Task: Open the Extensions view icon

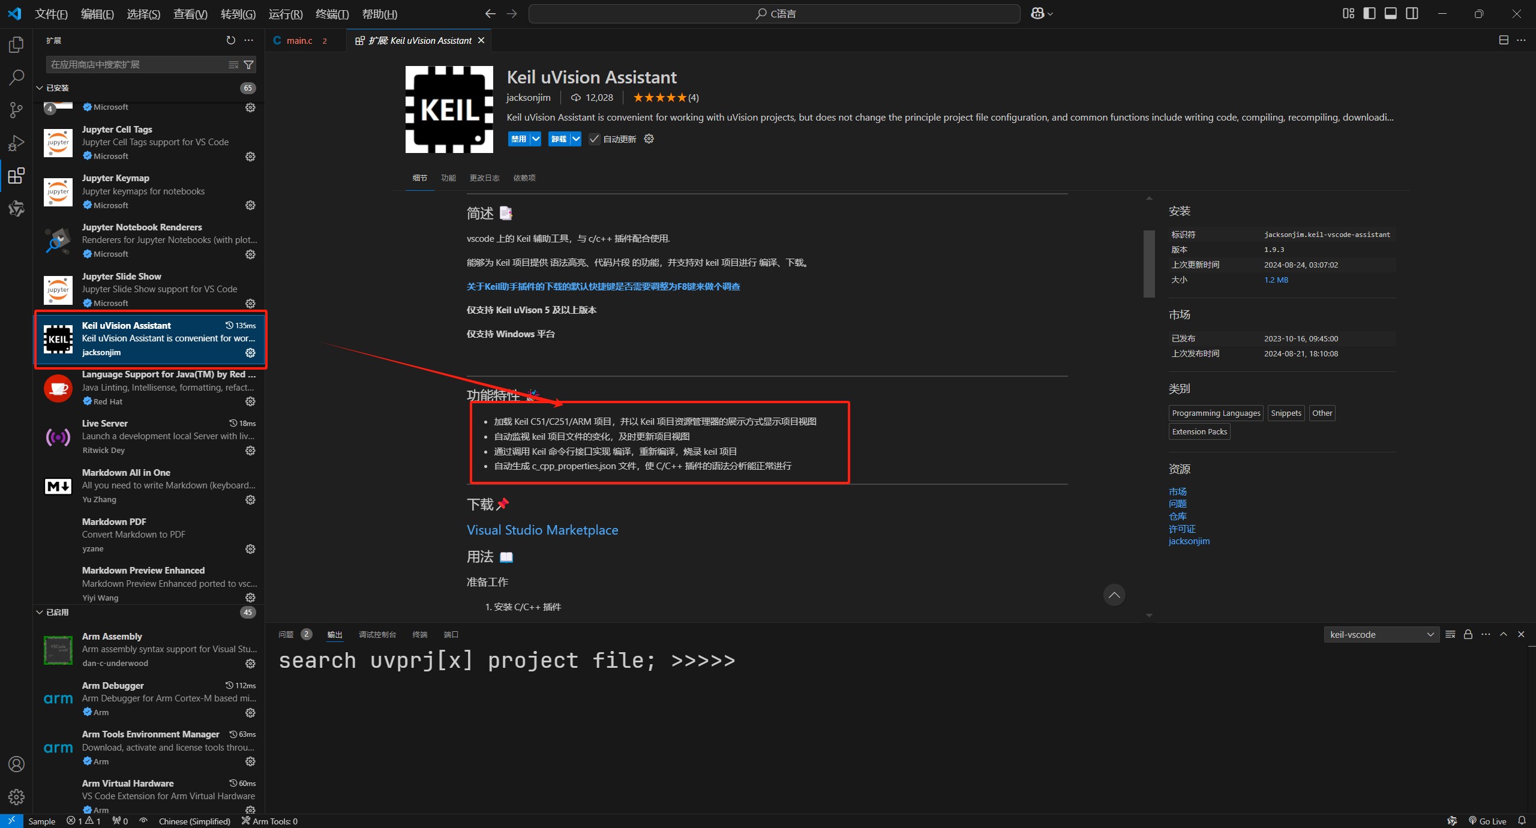Action: point(16,176)
